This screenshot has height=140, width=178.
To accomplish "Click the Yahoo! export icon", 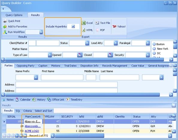I will [114, 27].
